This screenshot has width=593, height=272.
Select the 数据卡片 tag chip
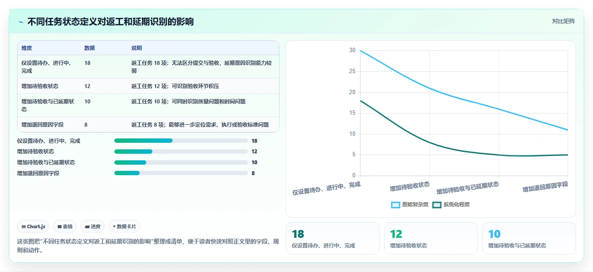point(124,226)
